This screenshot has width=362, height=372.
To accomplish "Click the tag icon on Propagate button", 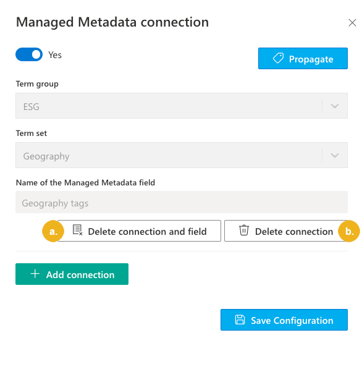I will point(278,58).
